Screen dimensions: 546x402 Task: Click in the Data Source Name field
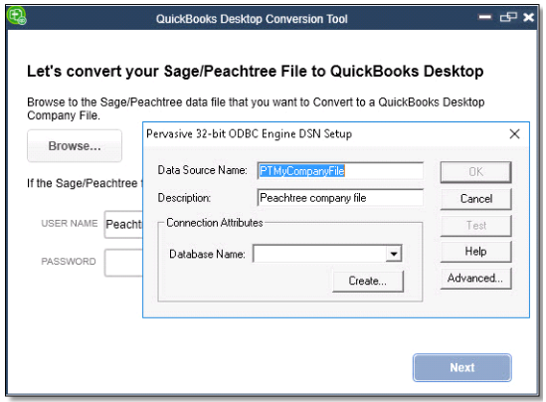[340, 171]
